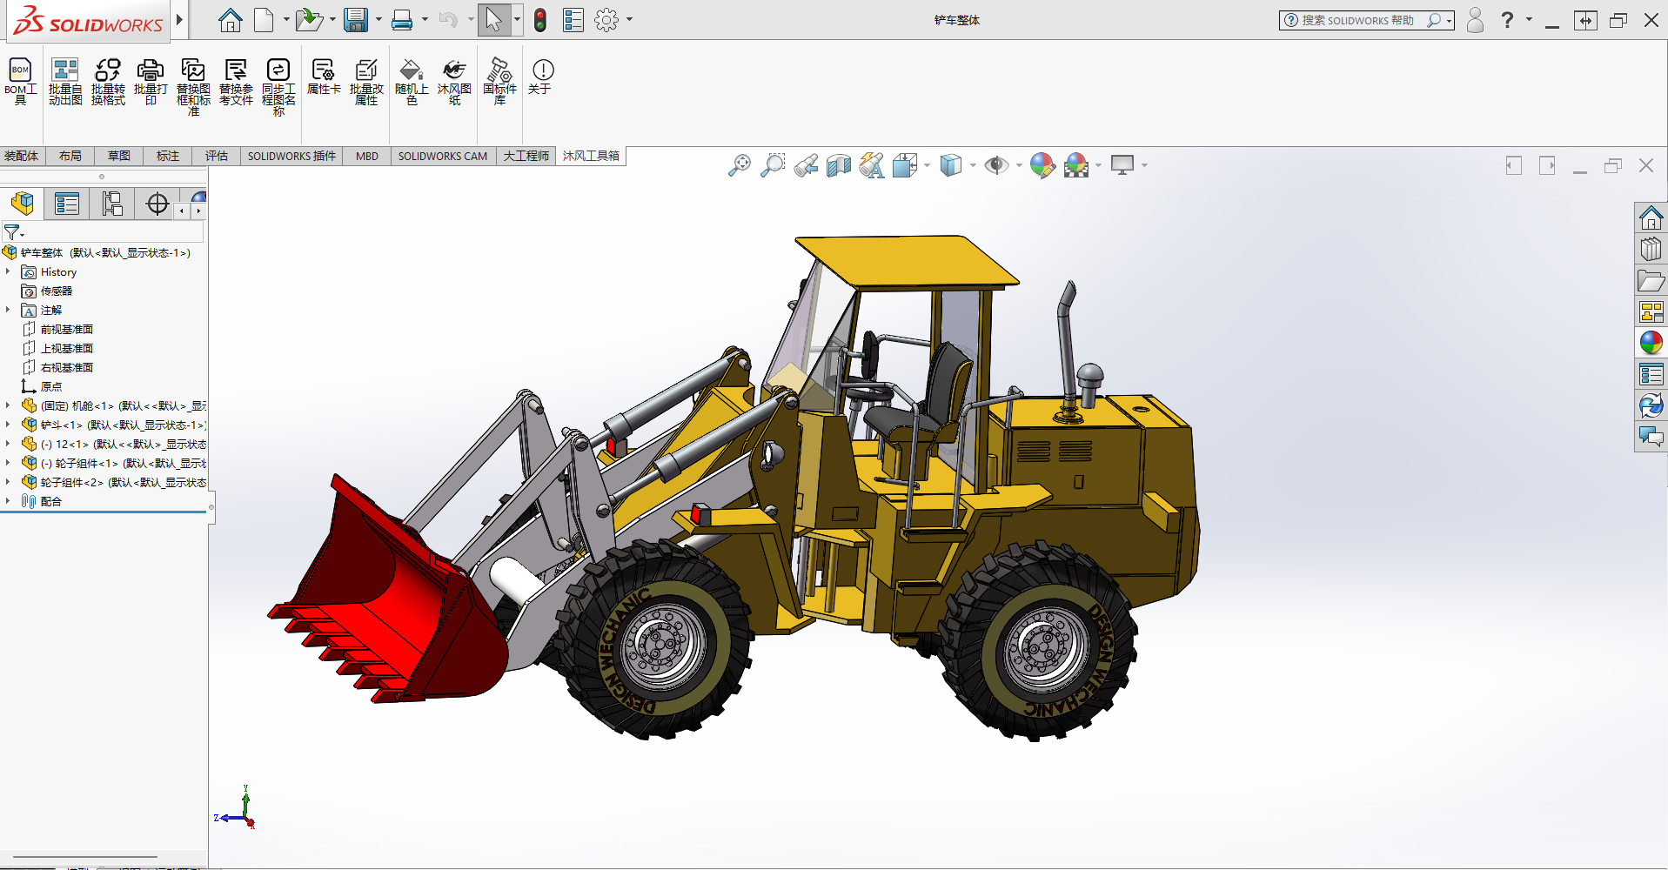Open the ConfigurationManager tab icon
Image resolution: width=1668 pixels, height=870 pixels.
(112, 204)
